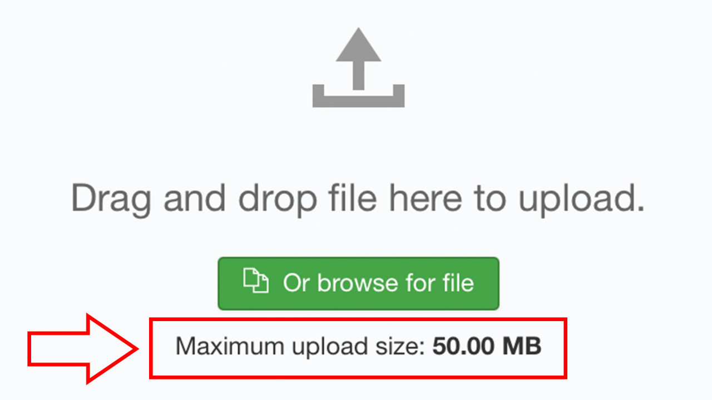Click the bold "50.00 MB" value

point(487,346)
